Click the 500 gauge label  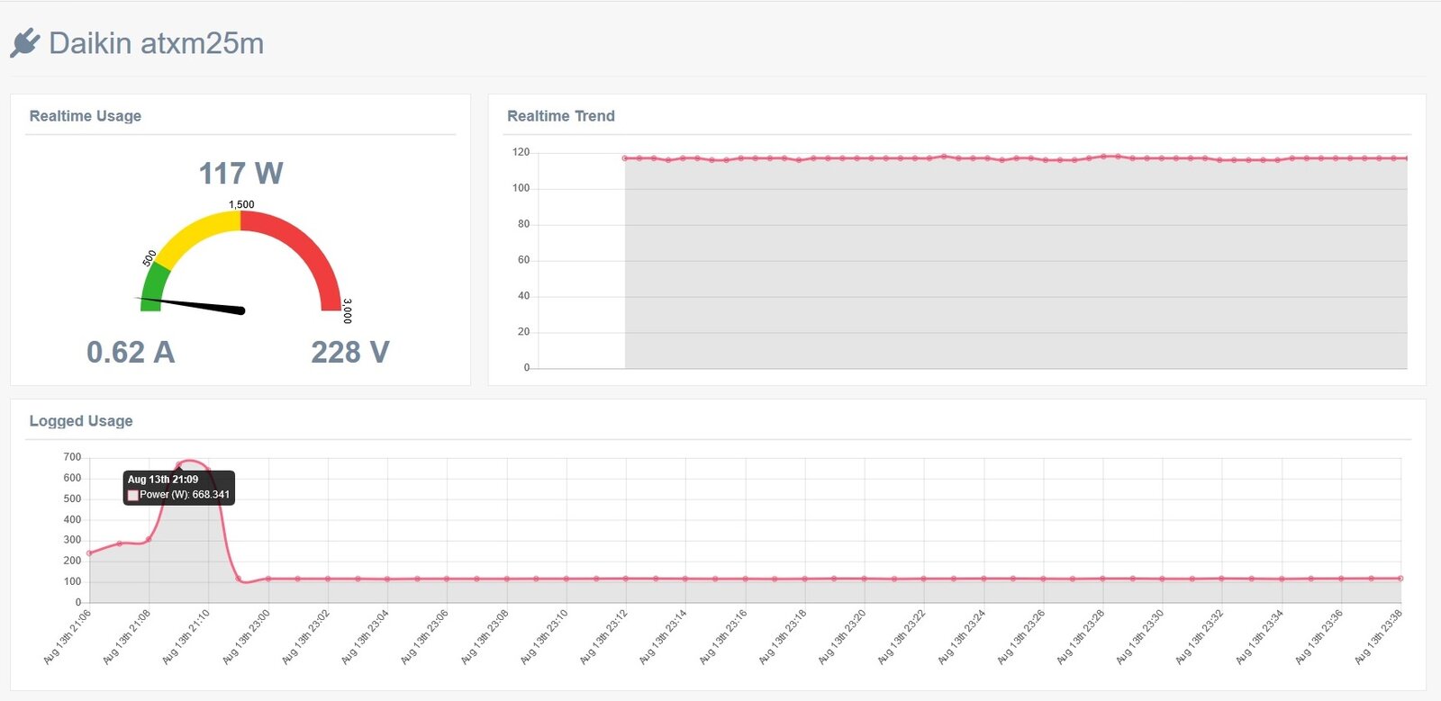150,258
